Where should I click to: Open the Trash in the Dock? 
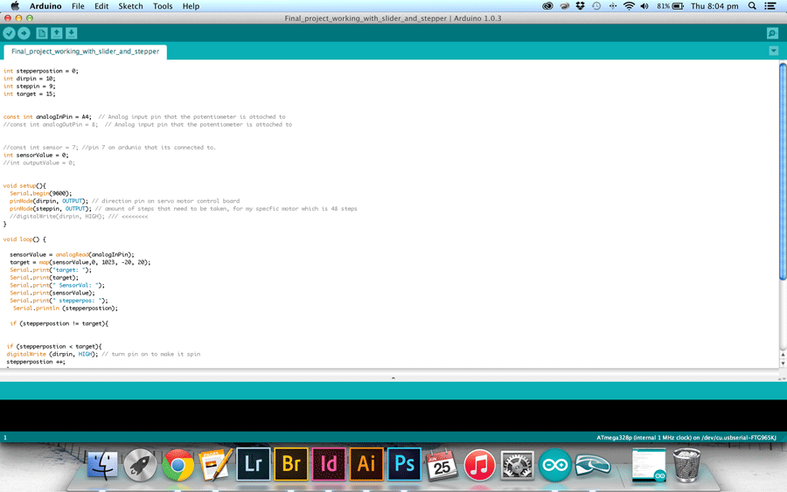coord(686,465)
